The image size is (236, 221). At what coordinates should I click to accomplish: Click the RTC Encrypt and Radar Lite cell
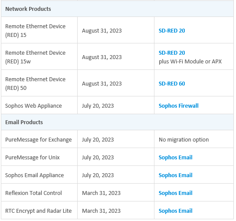[39, 210]
